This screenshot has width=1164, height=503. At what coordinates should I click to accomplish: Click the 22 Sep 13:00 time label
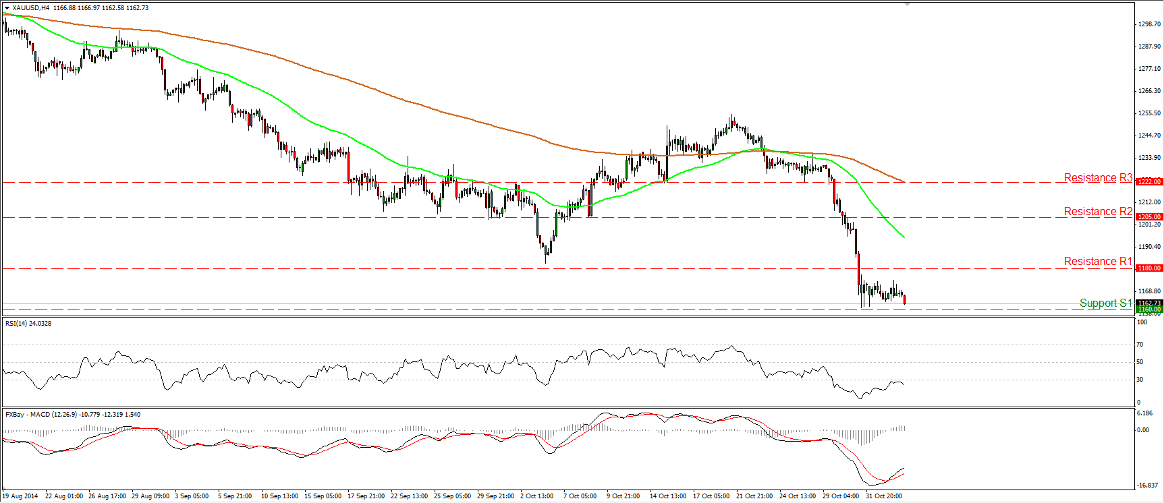410,496
